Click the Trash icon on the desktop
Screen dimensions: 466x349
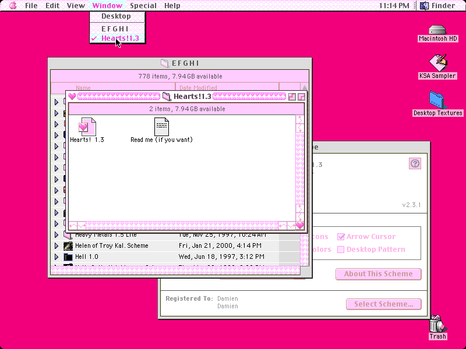(x=437, y=323)
